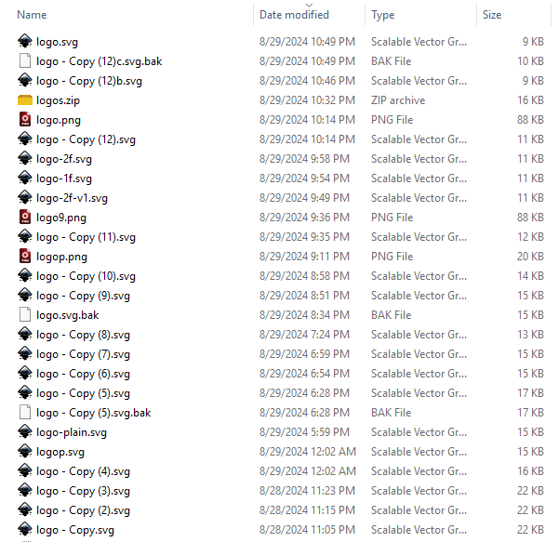This screenshot has height=542, width=558.
Task: Toggle sort direction arrow above Date modified
Action: [x=309, y=6]
